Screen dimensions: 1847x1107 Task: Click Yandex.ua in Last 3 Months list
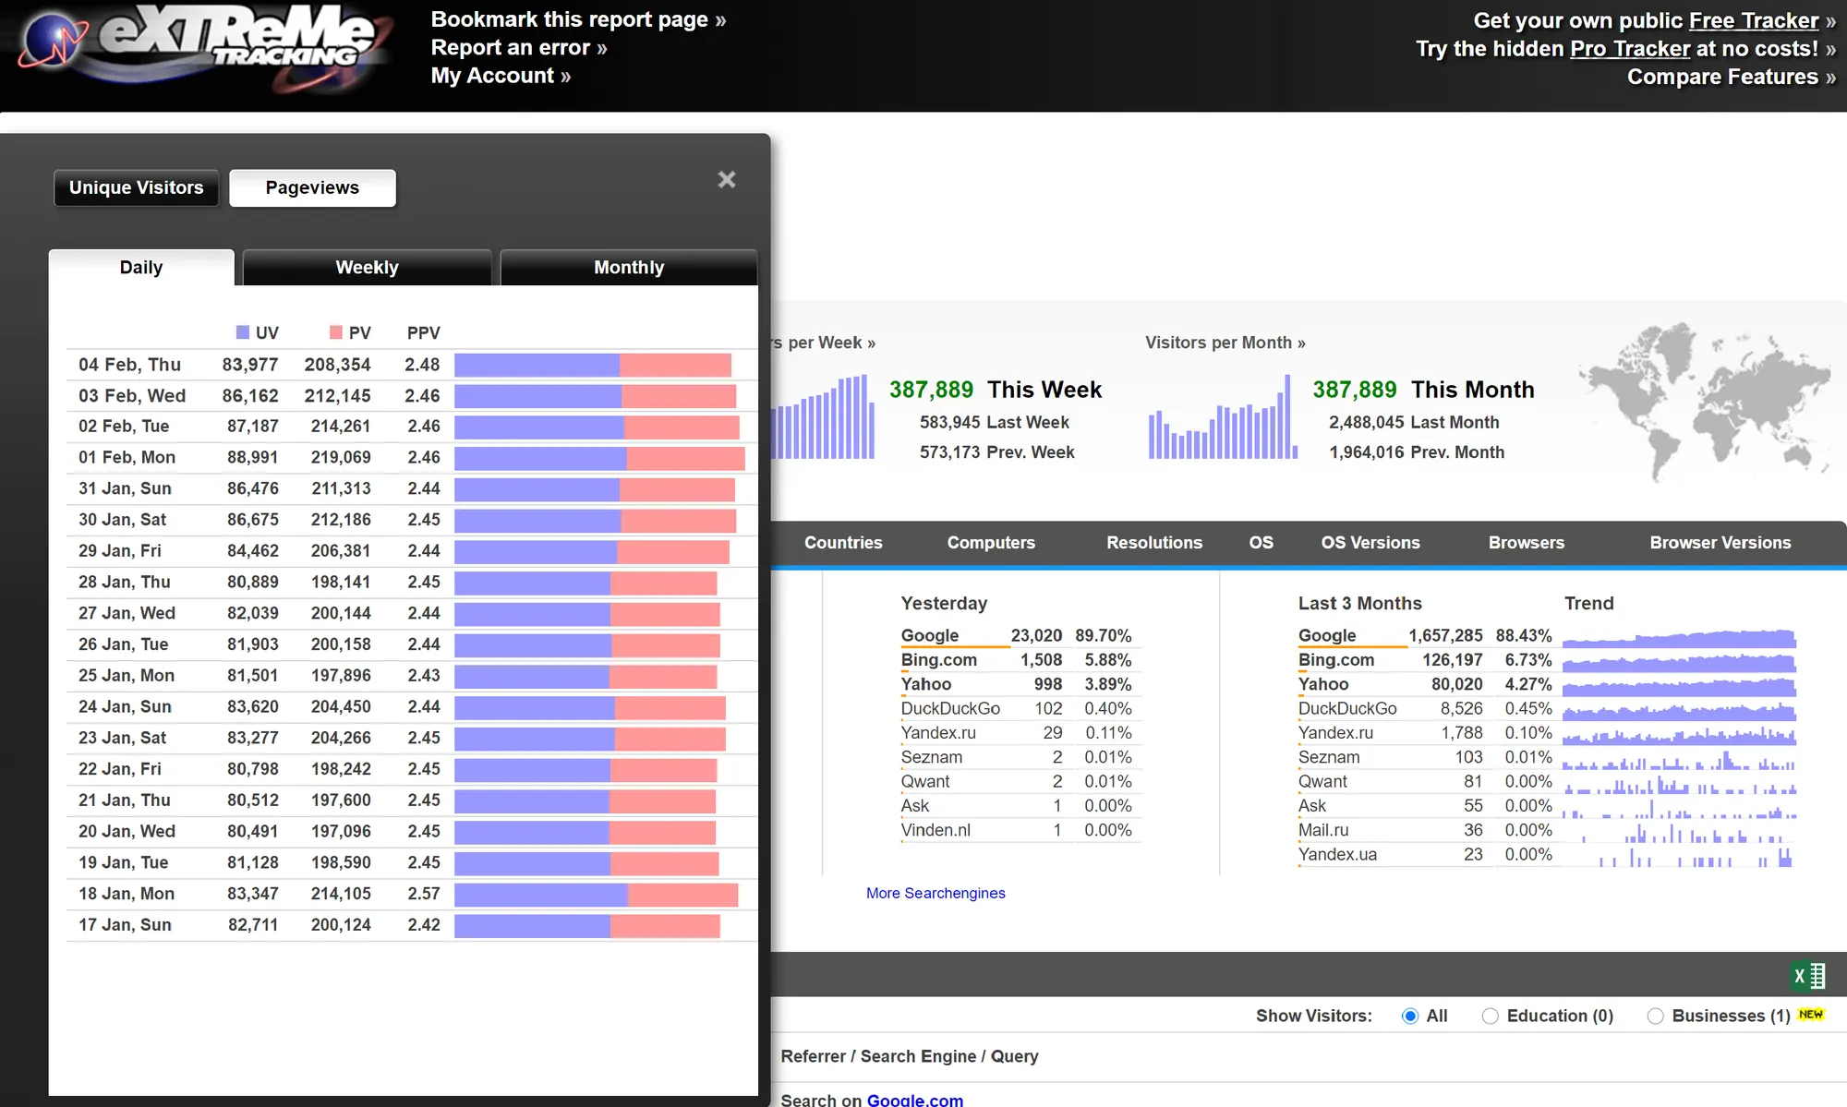point(1337,854)
